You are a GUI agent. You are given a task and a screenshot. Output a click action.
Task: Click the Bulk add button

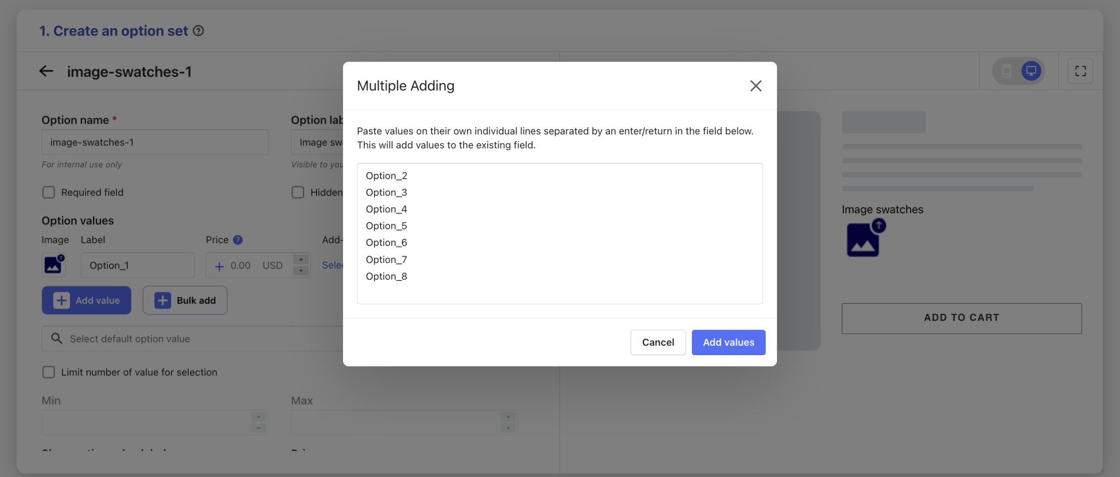pos(185,301)
